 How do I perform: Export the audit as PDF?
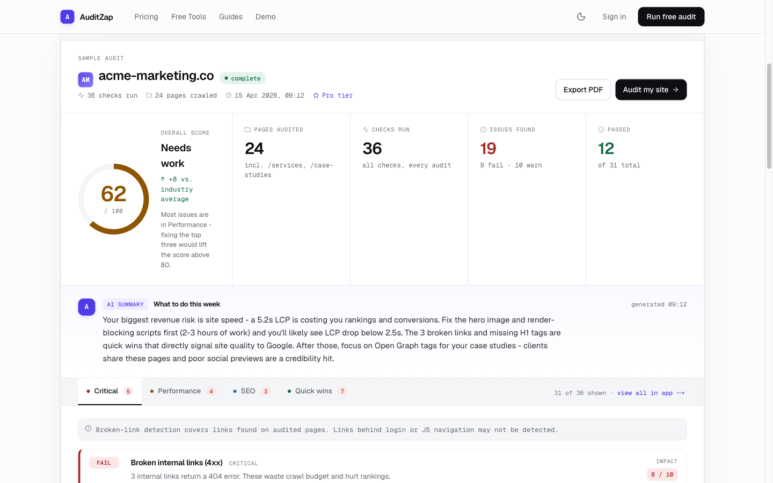pos(583,90)
